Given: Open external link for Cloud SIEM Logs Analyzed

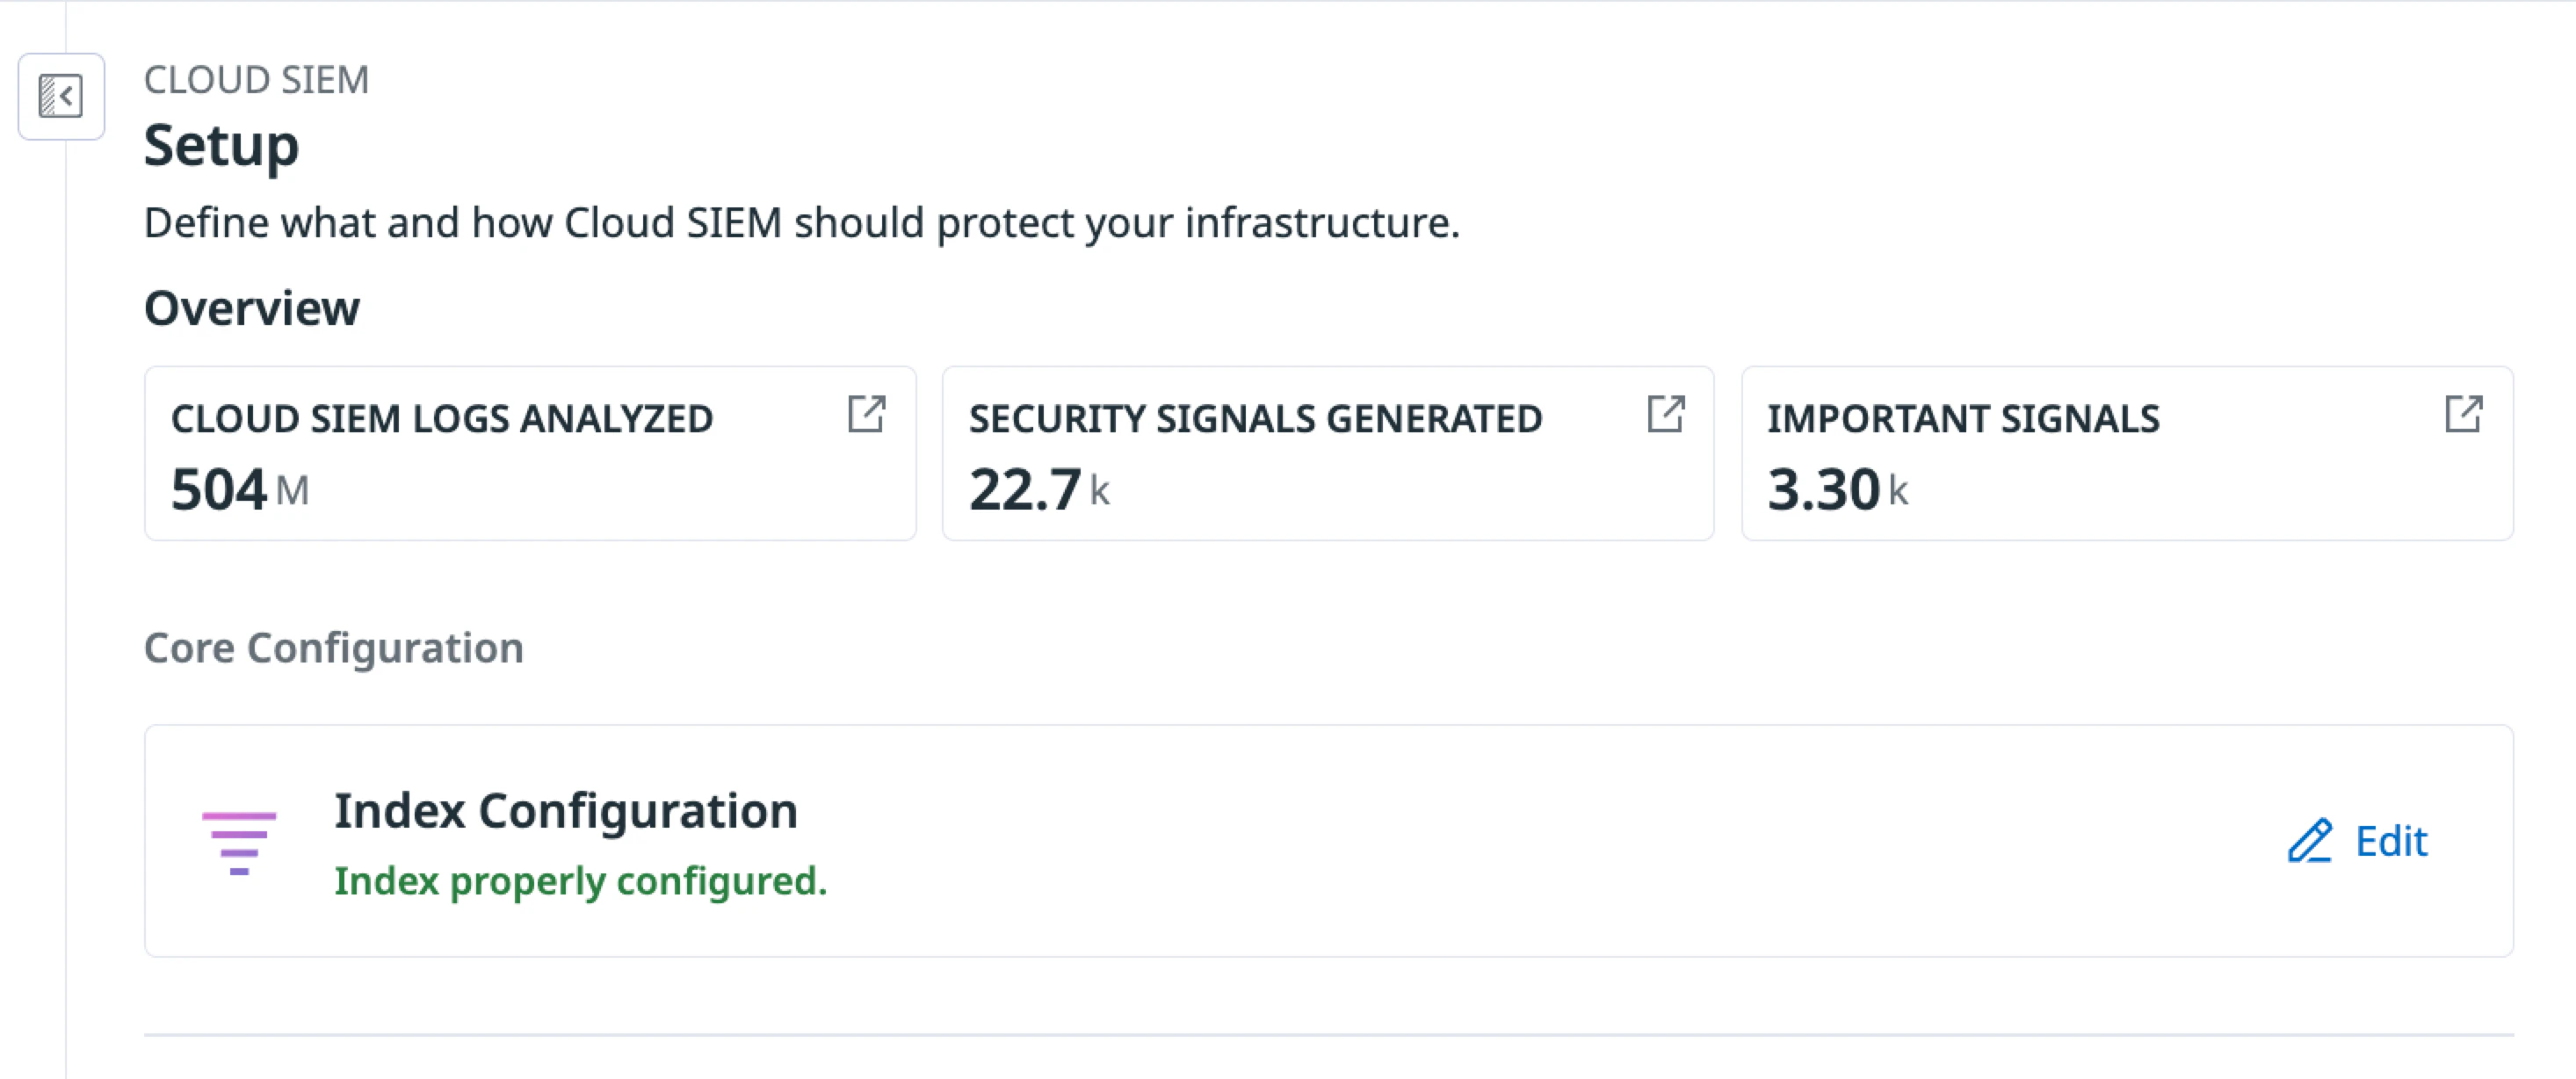Looking at the screenshot, I should [866, 414].
